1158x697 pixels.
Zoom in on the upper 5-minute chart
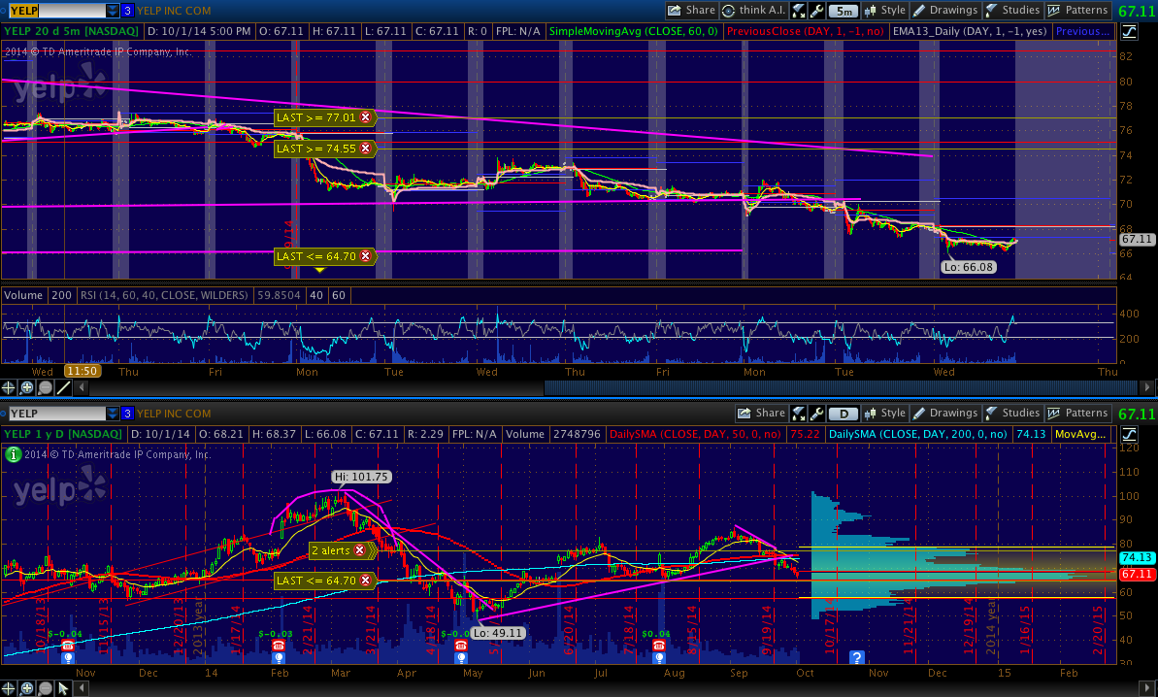click(27, 387)
